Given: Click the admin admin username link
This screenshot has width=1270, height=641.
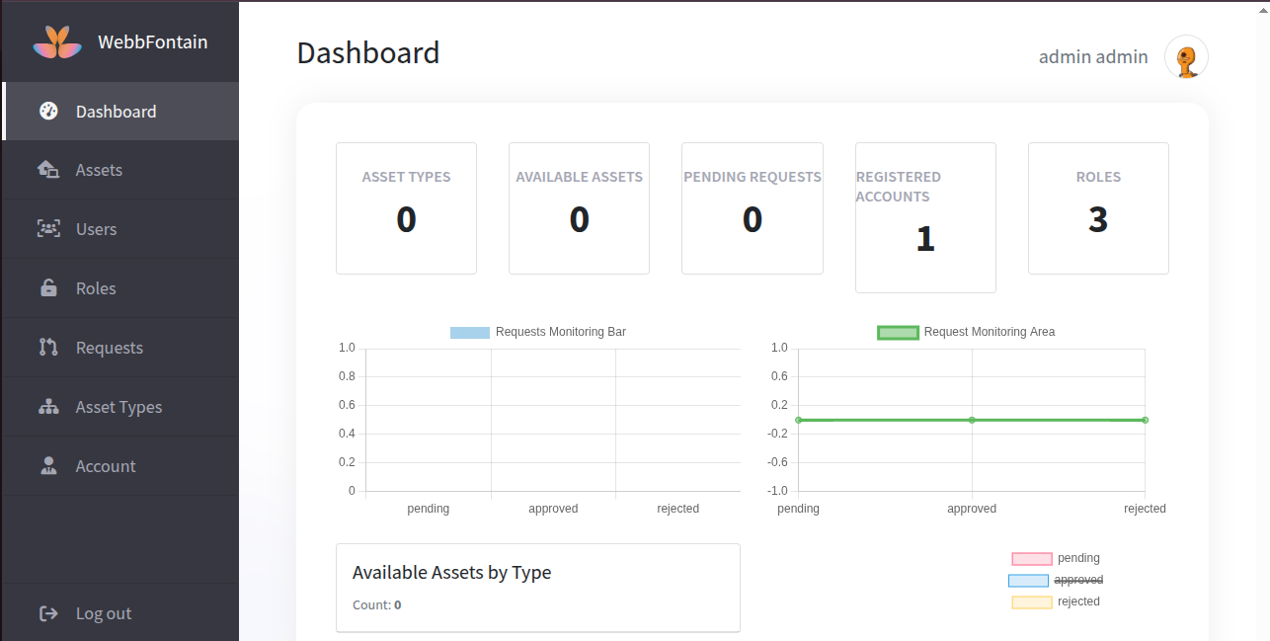Looking at the screenshot, I should point(1092,57).
